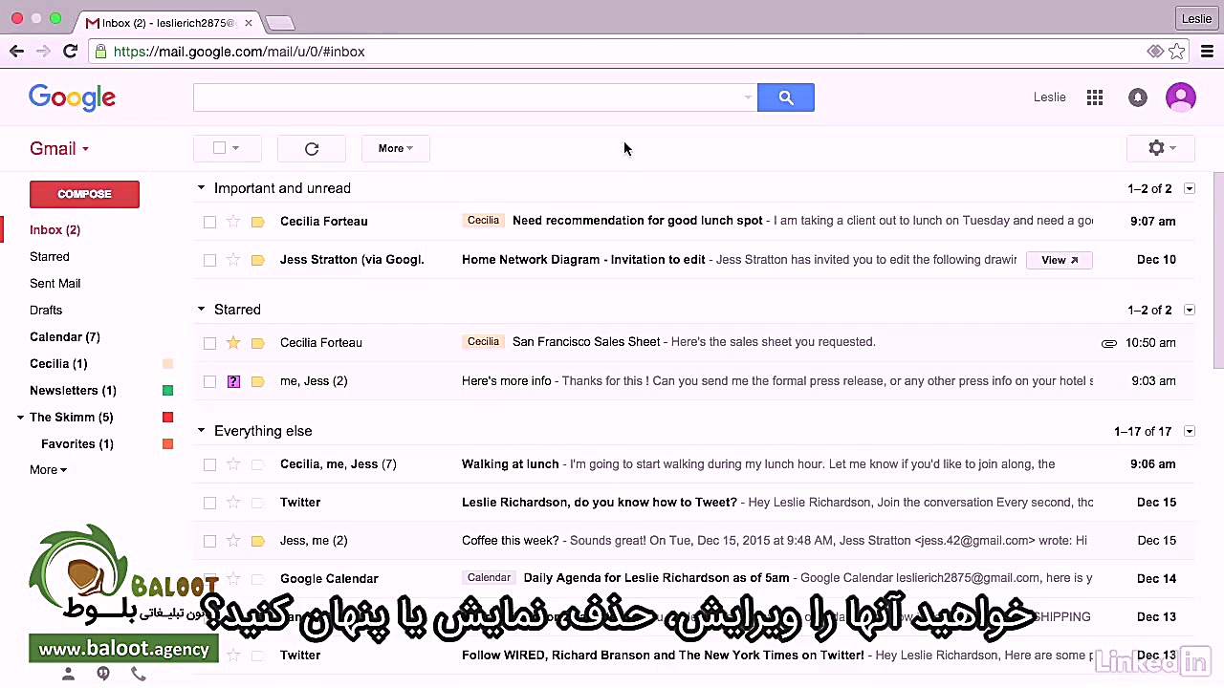Open the More actions dropdown
Screen dimensions: 1224x688
396,148
